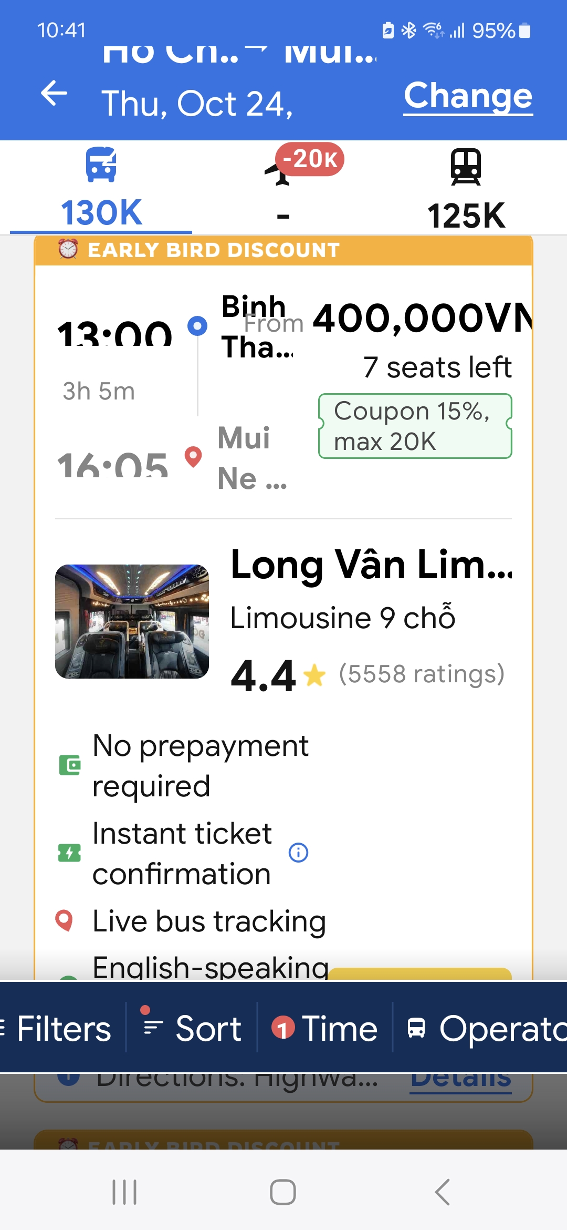The height and width of the screenshot is (1230, 567).
Task: Select the bus transport tab icon
Action: click(x=101, y=165)
